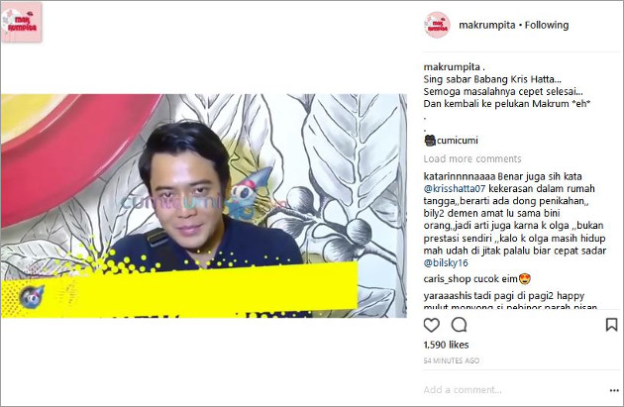Image resolution: width=624 pixels, height=407 pixels.
Task: Click the Mak Rumpita logo in top-left corner
Action: point(22,23)
